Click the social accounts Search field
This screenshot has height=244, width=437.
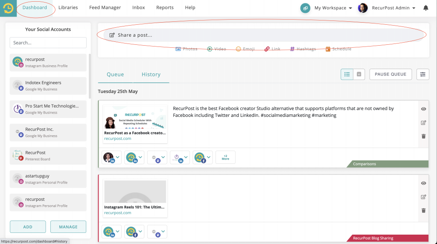(48, 43)
